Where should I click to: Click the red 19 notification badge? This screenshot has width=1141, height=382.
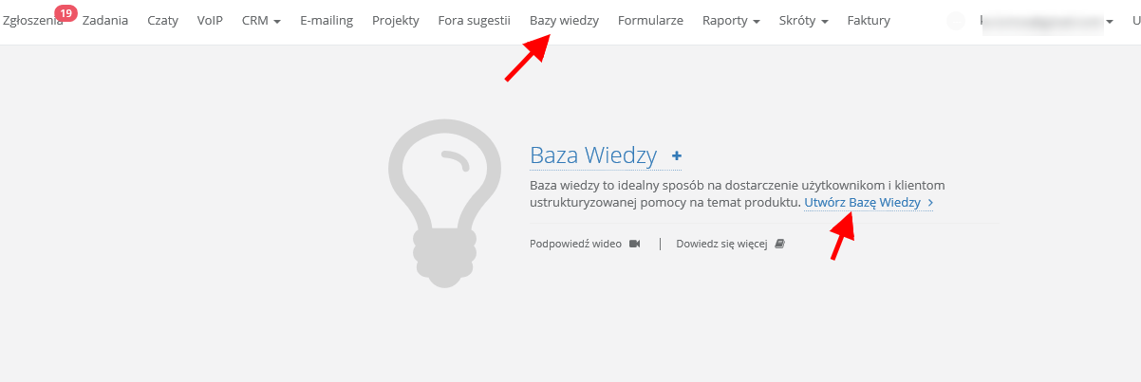[65, 12]
